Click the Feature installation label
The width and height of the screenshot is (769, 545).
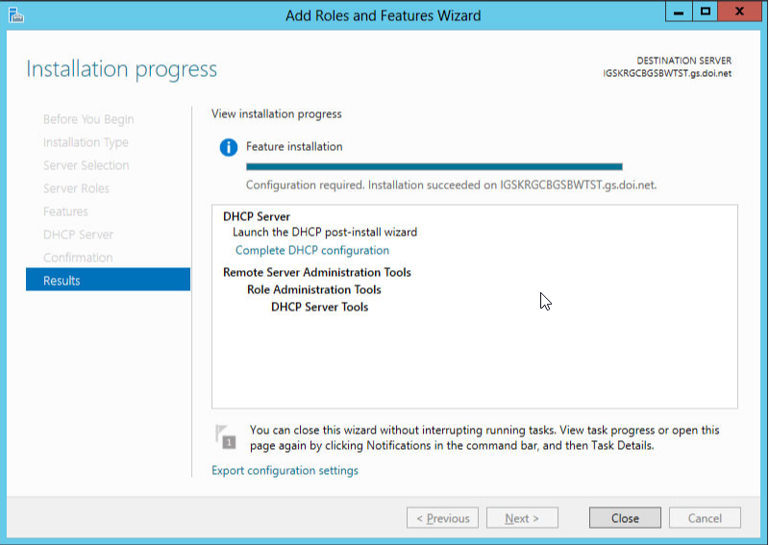(294, 146)
